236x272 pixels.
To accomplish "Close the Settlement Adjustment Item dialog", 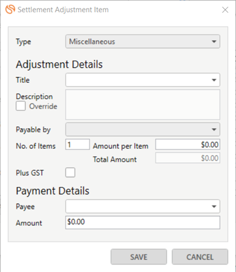I will pos(225,10).
